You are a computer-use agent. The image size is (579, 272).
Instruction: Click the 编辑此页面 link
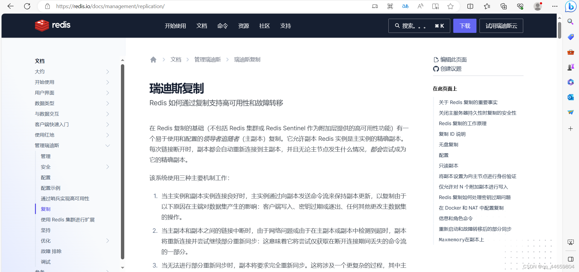[450, 60]
